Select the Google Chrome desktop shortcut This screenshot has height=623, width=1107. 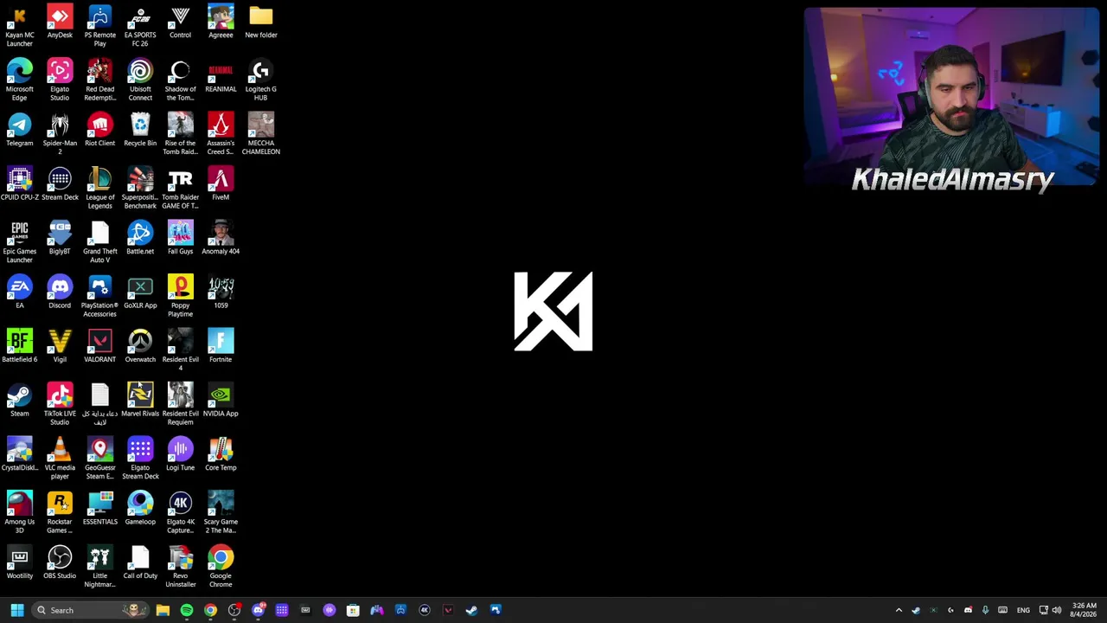pyautogui.click(x=221, y=568)
